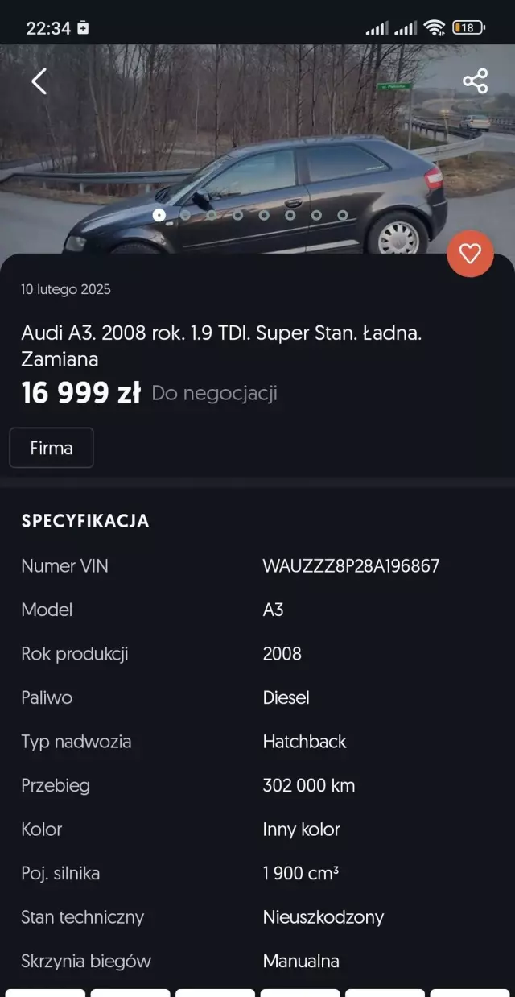This screenshot has width=515, height=997.
Task: Tap the last dot in the image pagination
Action: 344,215
